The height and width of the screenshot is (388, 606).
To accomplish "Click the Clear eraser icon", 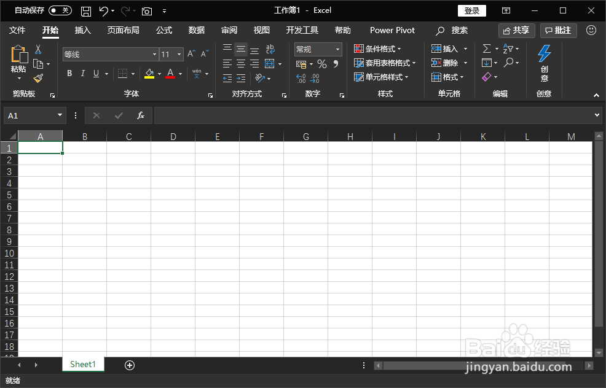I will [x=487, y=77].
